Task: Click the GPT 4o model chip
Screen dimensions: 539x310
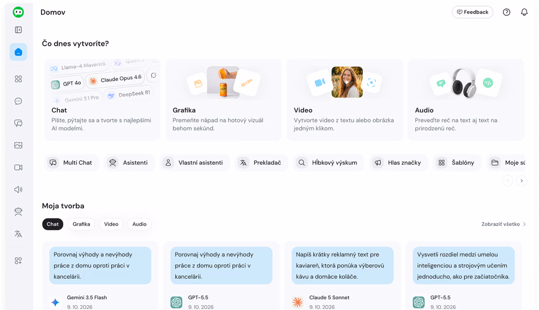Action: [x=66, y=83]
